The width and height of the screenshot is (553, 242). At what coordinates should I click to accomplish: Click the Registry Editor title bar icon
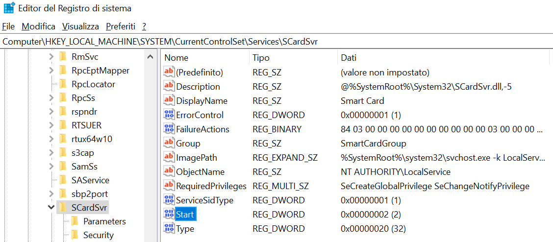9,8
